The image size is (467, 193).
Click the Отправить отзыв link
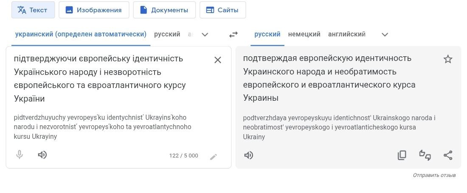[x=434, y=175]
